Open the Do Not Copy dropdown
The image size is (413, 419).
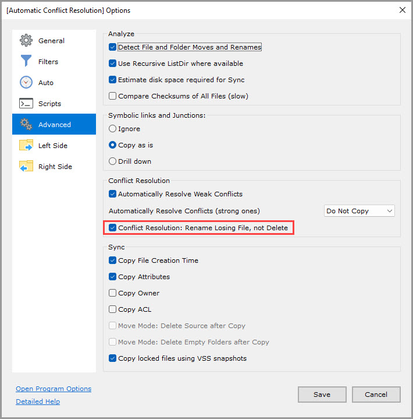359,211
